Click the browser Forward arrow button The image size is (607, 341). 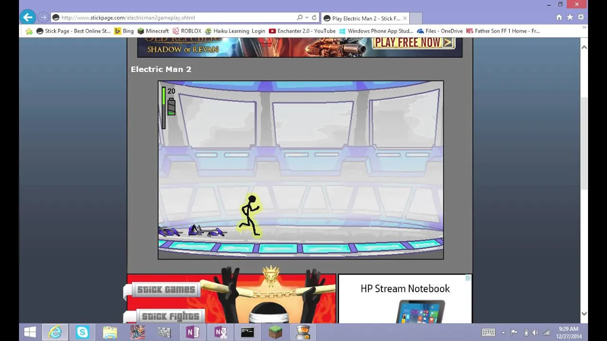point(43,18)
